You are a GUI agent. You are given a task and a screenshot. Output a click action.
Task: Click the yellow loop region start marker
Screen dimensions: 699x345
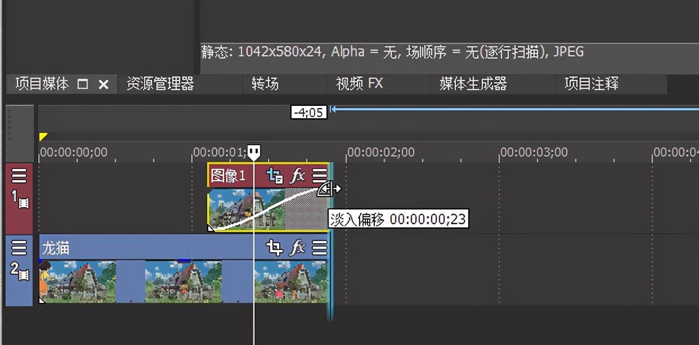(43, 136)
